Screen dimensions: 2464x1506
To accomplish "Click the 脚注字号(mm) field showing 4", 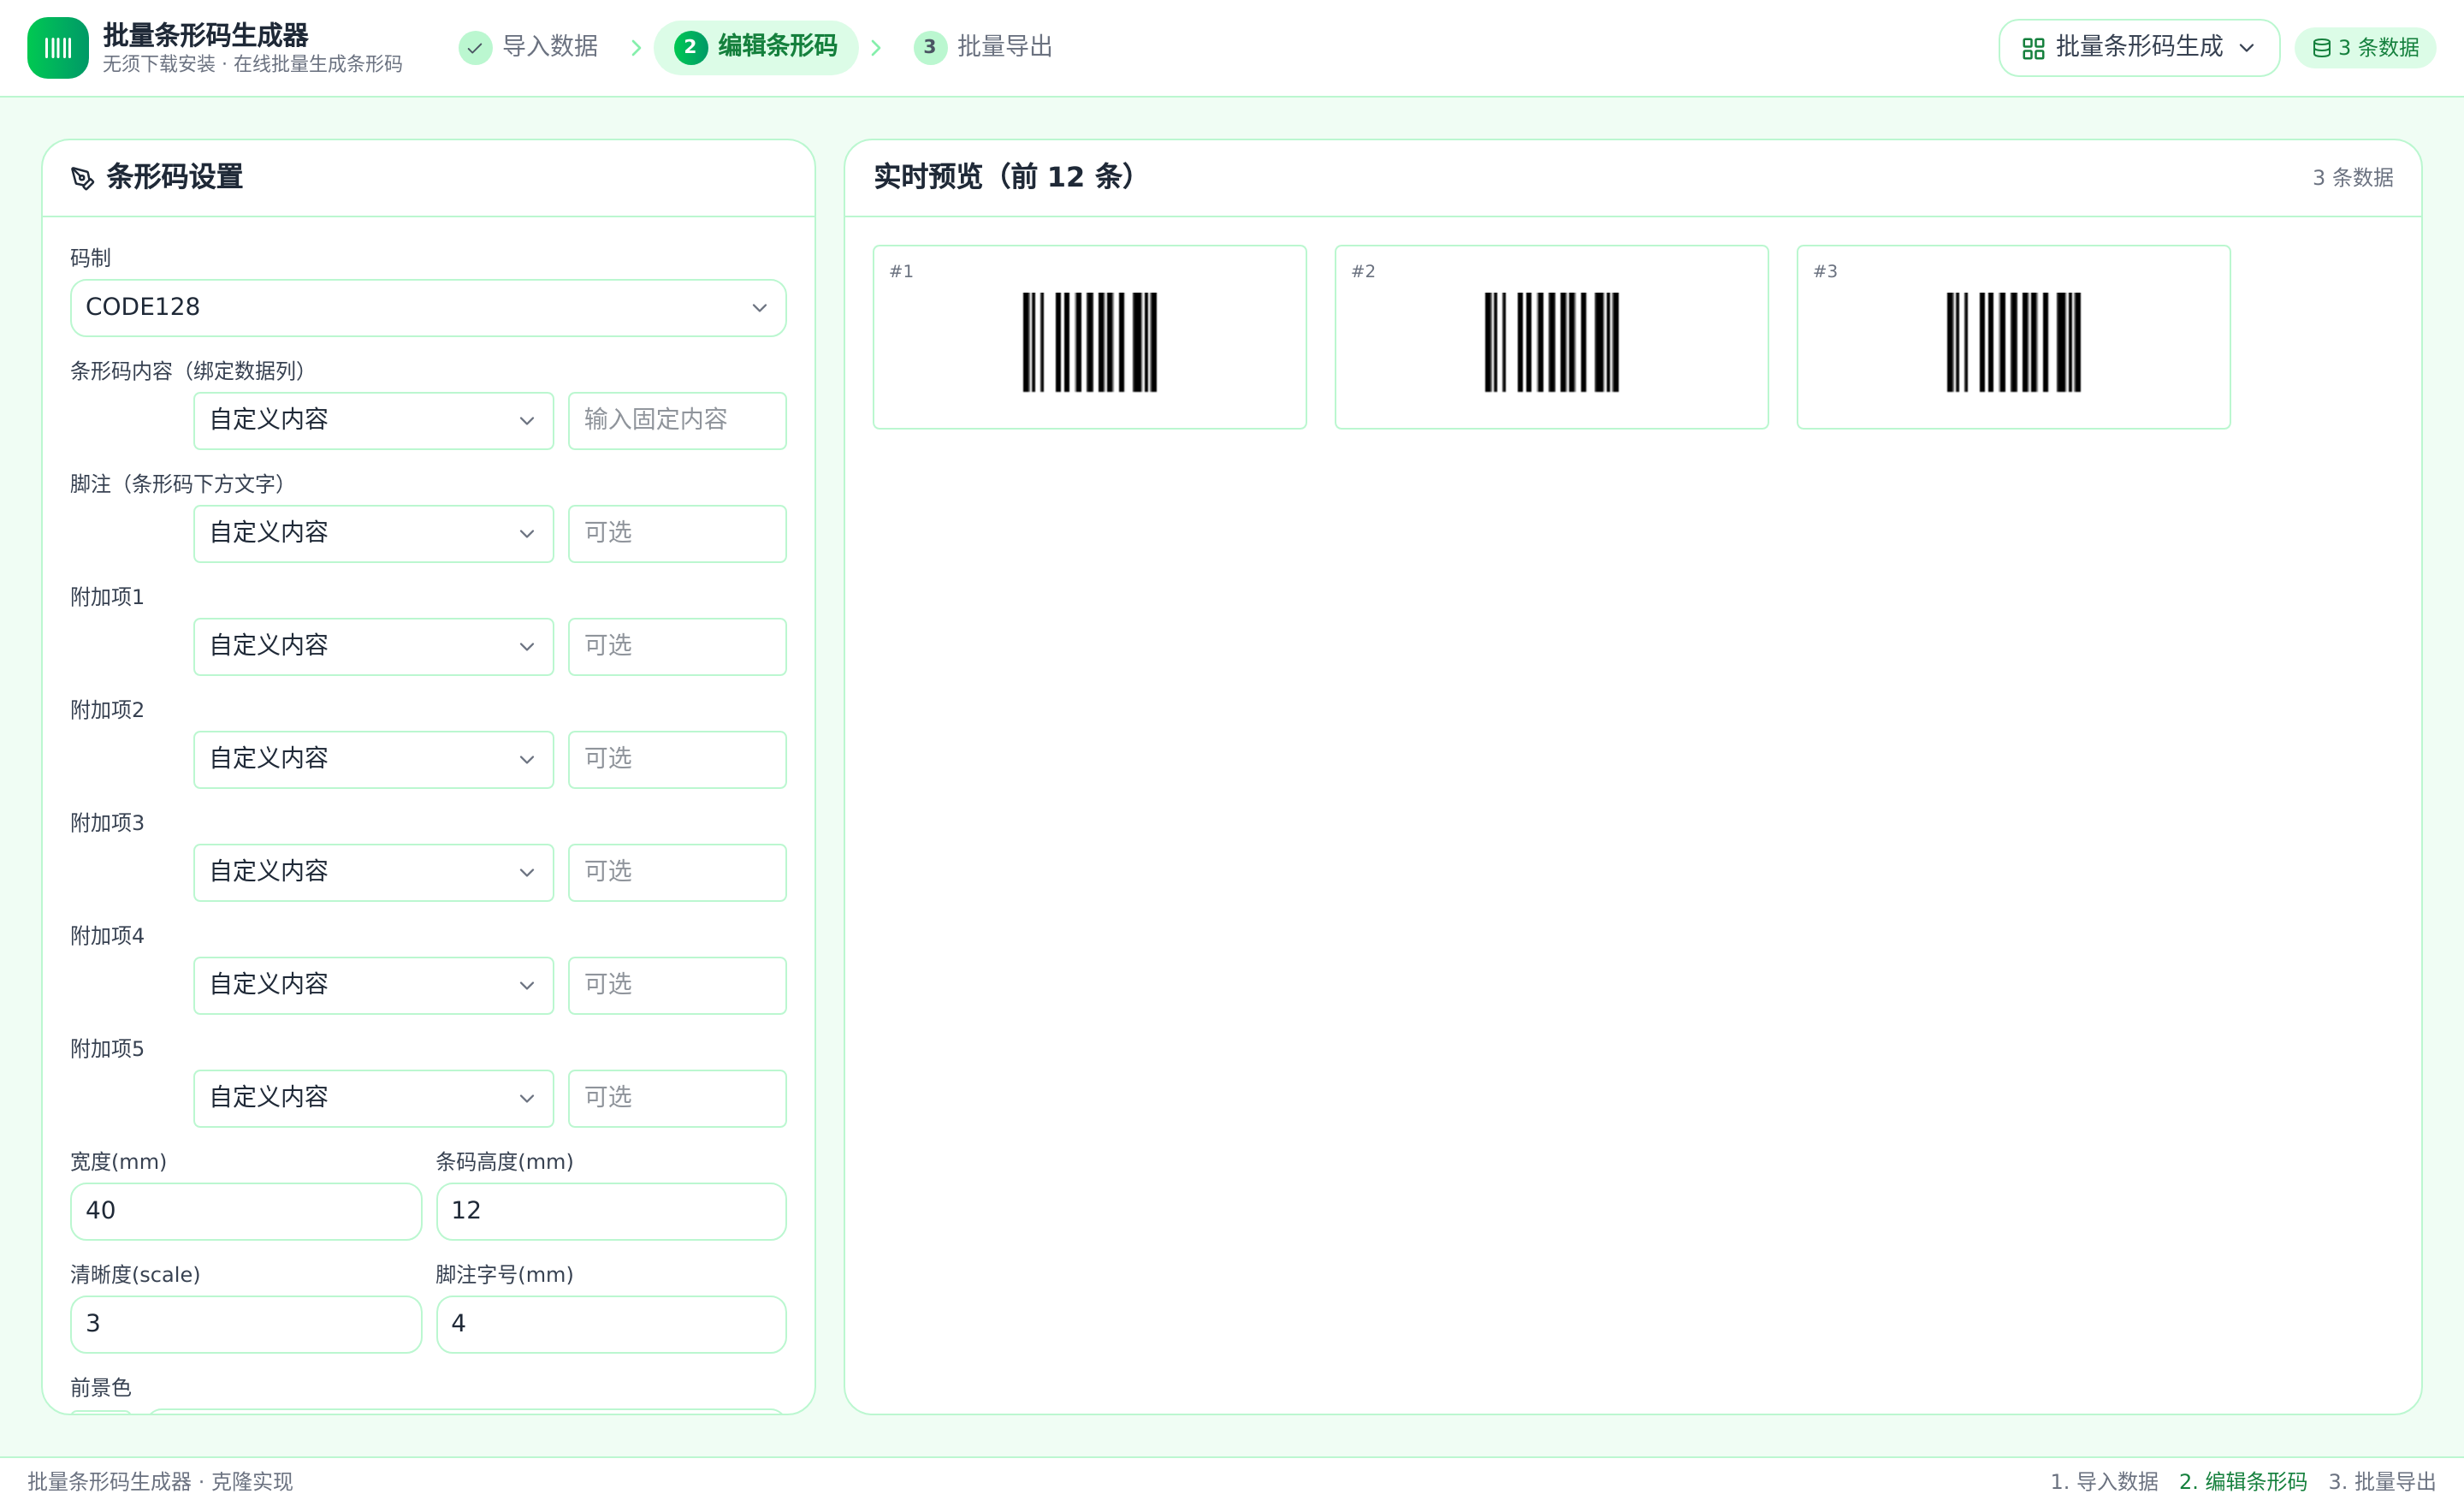I will pos(611,1325).
